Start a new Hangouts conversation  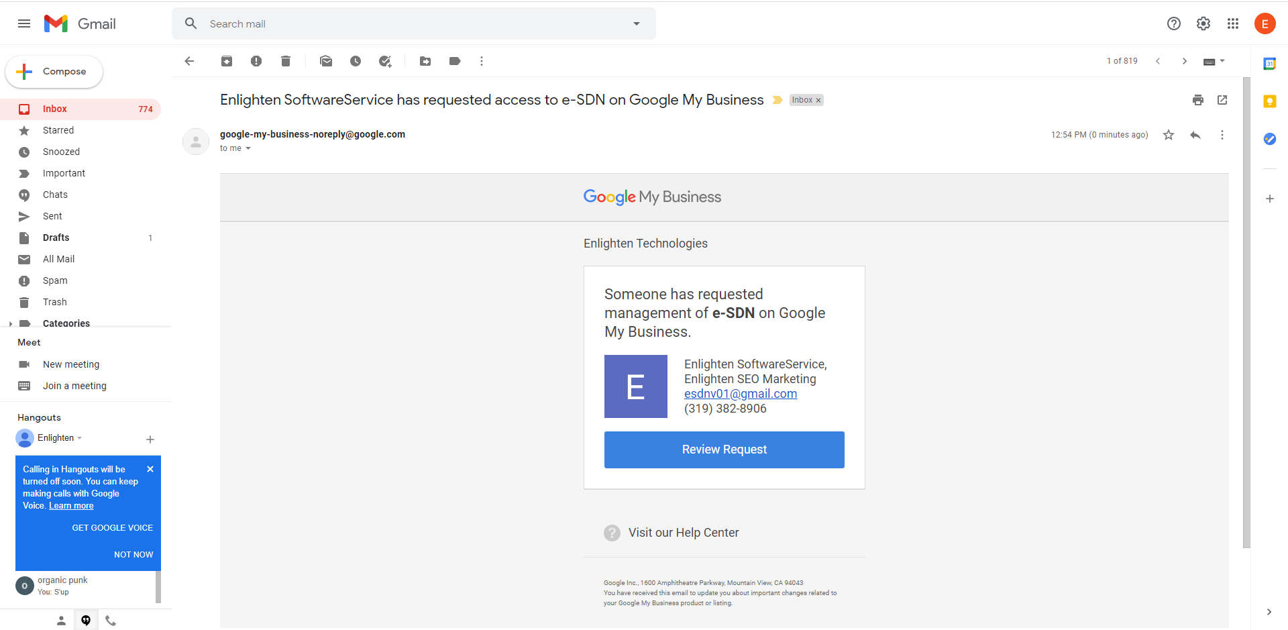coord(150,439)
